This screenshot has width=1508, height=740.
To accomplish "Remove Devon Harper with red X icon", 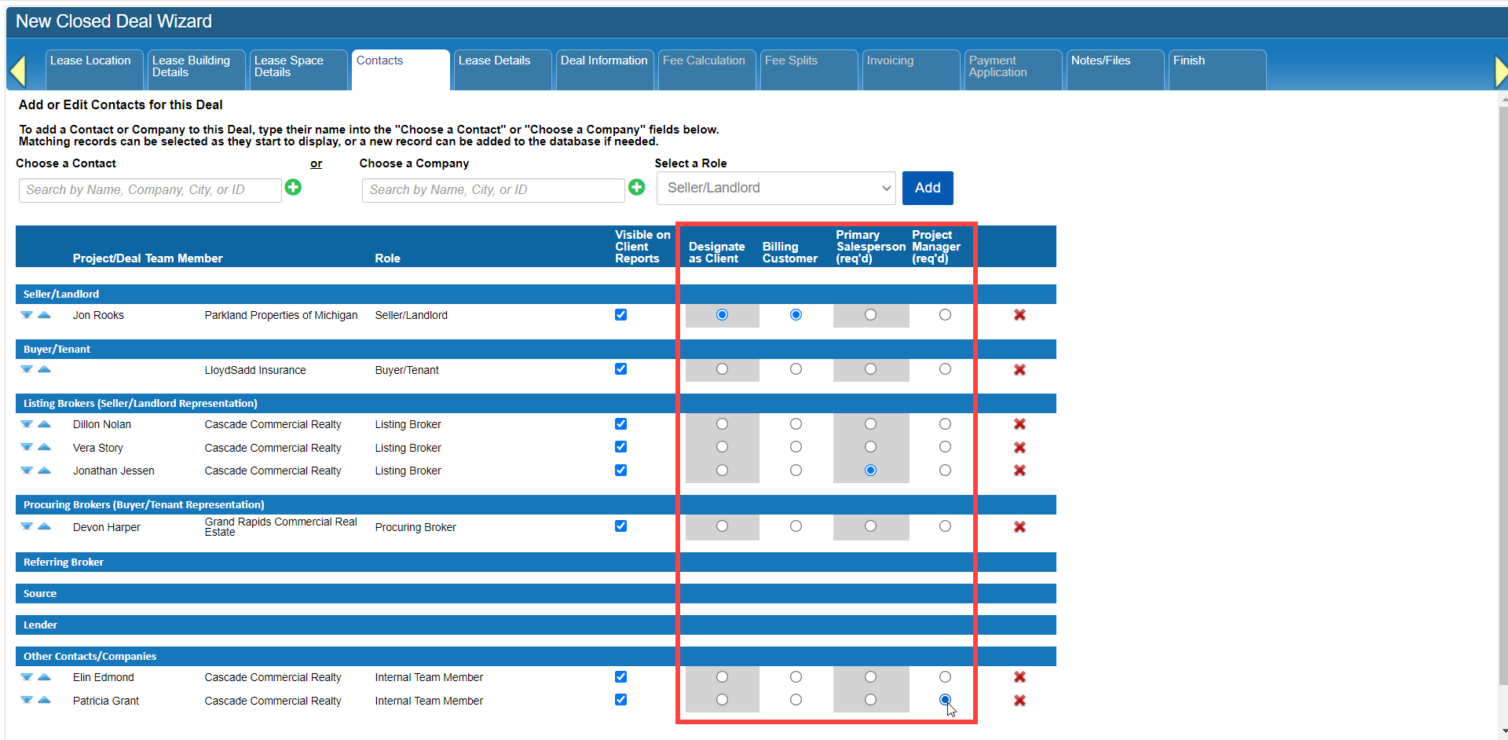I will 1019,527.
